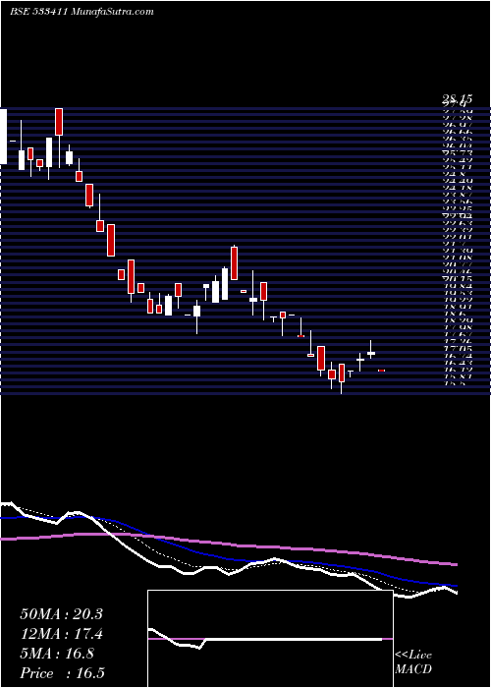Click the 'BSE 533411 MunafaSutra.com' header text
This screenshot has height=688, width=491.
pyautogui.click(x=82, y=12)
